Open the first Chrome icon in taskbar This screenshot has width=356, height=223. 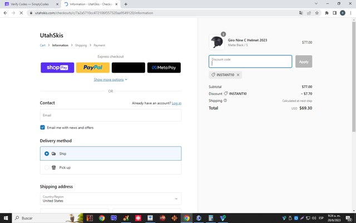102,218
